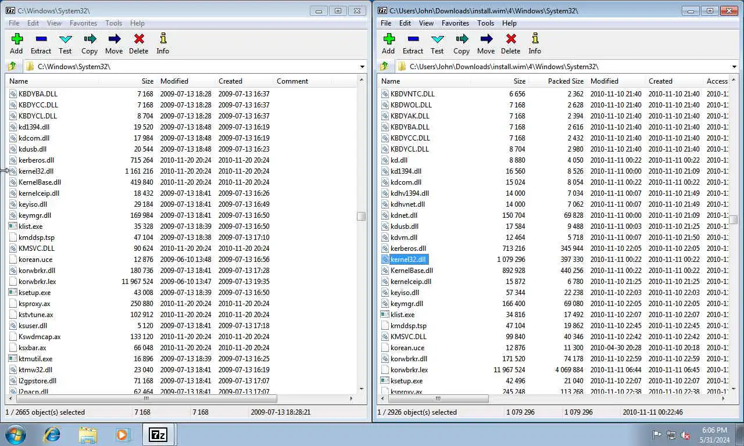Click Extract icon in left 7-Zip window

[41, 39]
